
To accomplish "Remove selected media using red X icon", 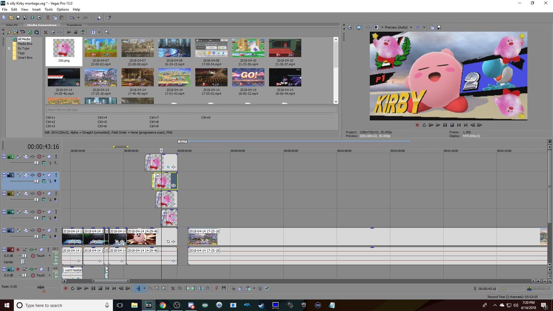I will (46, 32).
